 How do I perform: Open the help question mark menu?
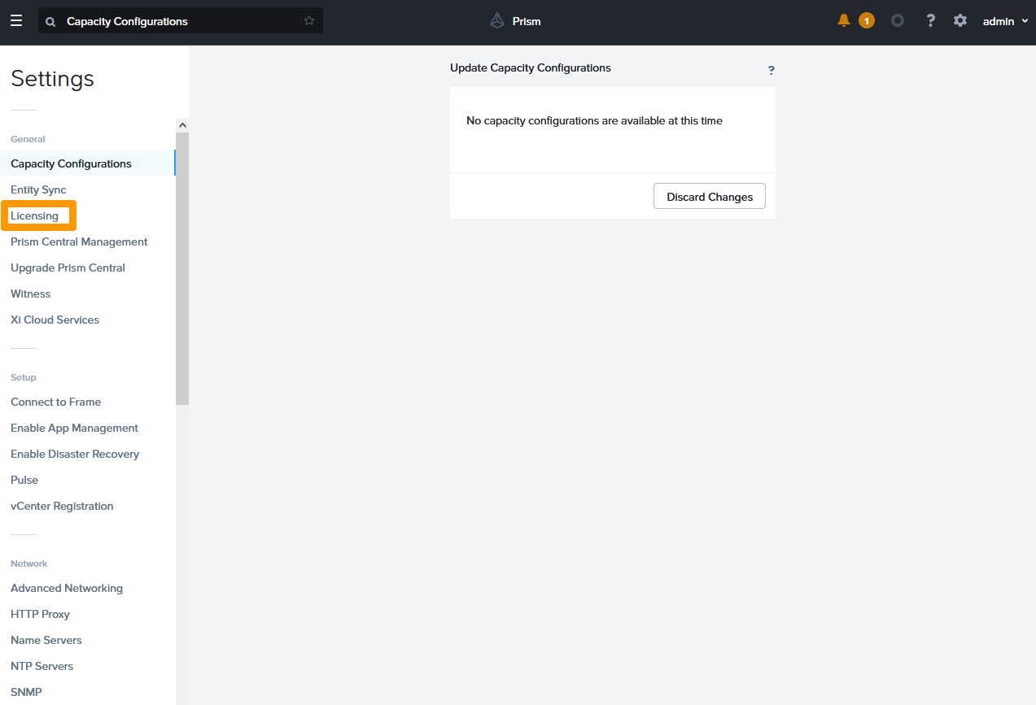coord(930,21)
